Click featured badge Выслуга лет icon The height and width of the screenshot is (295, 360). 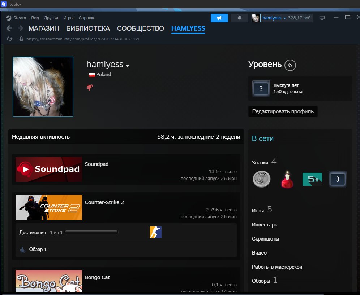pyautogui.click(x=261, y=88)
